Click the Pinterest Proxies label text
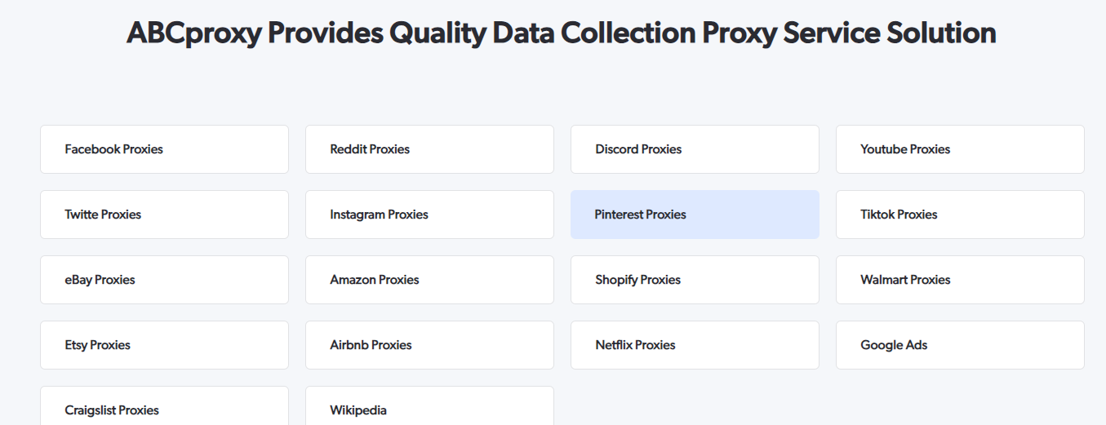 point(641,215)
